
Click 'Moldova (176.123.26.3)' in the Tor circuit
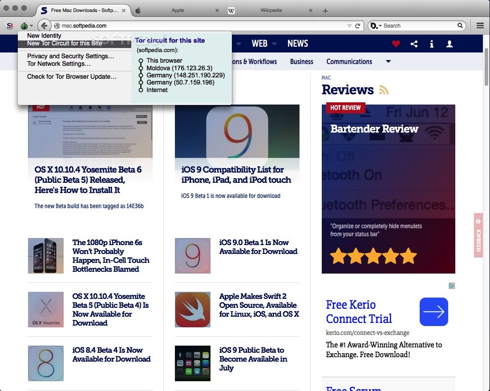point(179,68)
